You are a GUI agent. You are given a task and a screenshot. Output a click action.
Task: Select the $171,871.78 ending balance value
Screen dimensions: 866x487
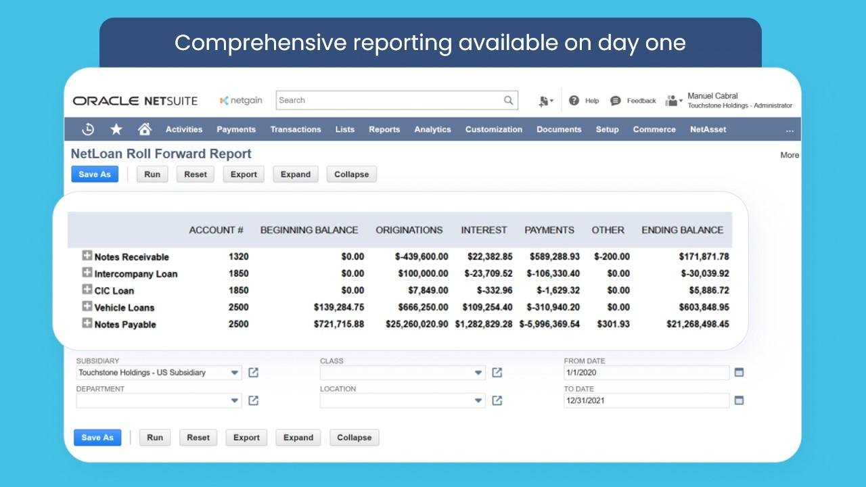tap(704, 256)
